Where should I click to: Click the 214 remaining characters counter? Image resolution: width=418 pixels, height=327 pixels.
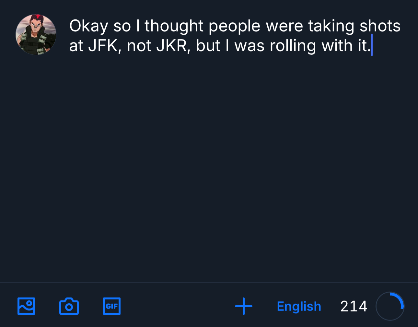click(x=354, y=306)
